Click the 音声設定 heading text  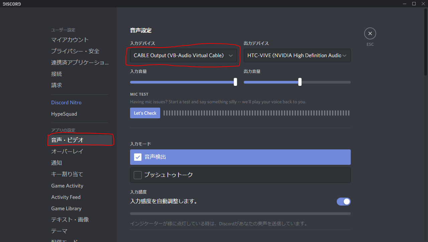click(x=141, y=30)
